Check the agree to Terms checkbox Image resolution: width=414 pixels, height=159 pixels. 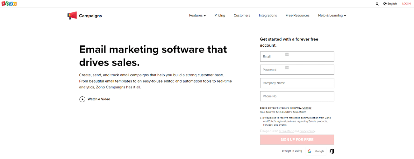[261, 131]
